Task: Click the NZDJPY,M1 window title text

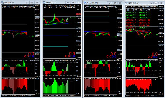Action: tap(9, 3)
